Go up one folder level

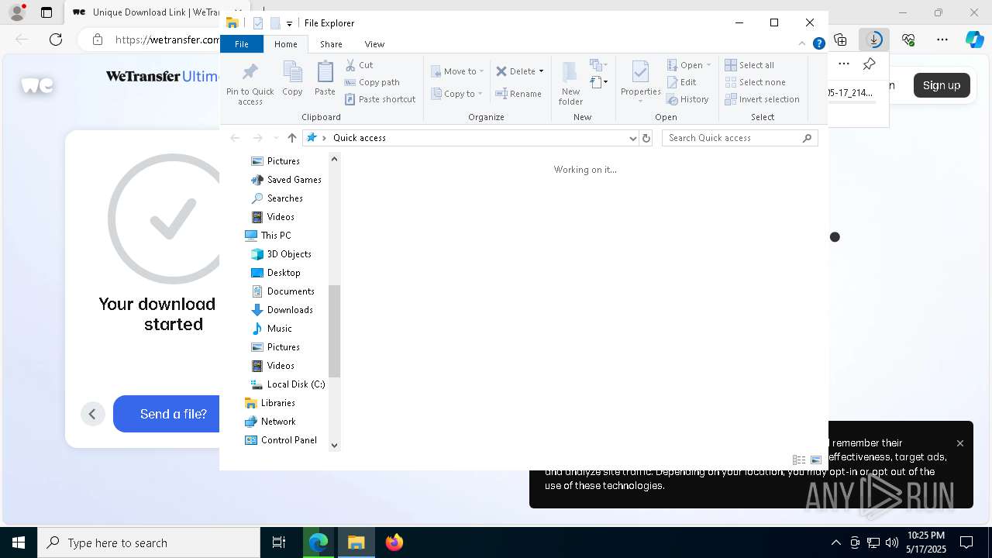pyautogui.click(x=291, y=138)
